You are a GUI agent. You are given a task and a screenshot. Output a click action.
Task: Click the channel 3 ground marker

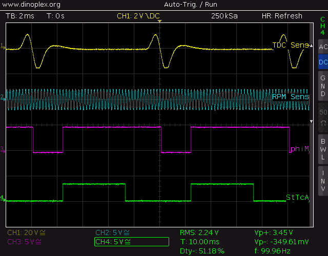coord(3,151)
